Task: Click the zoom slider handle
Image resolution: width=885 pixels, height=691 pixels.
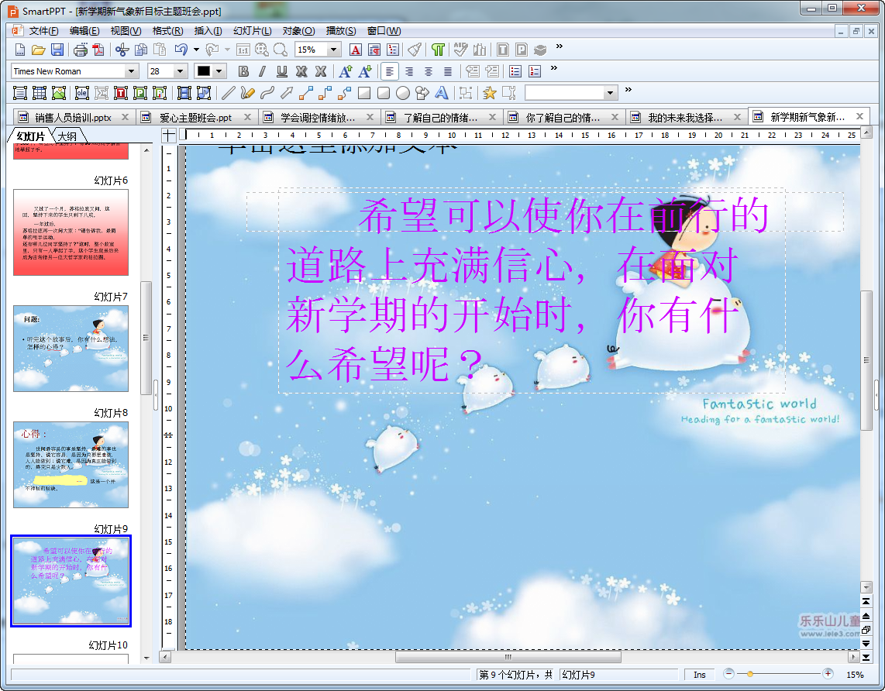Action: (x=749, y=673)
